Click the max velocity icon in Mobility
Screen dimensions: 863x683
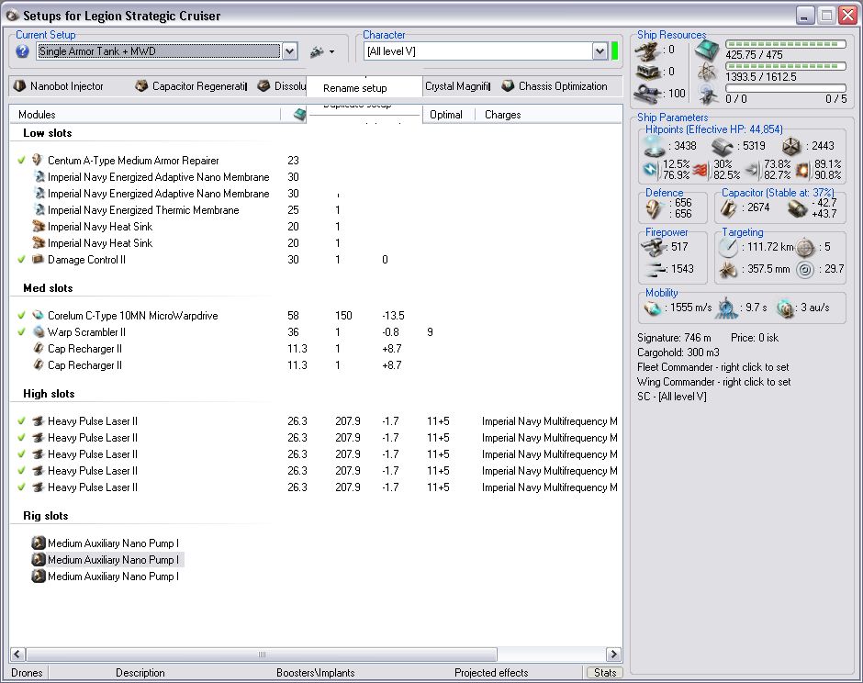(x=654, y=308)
